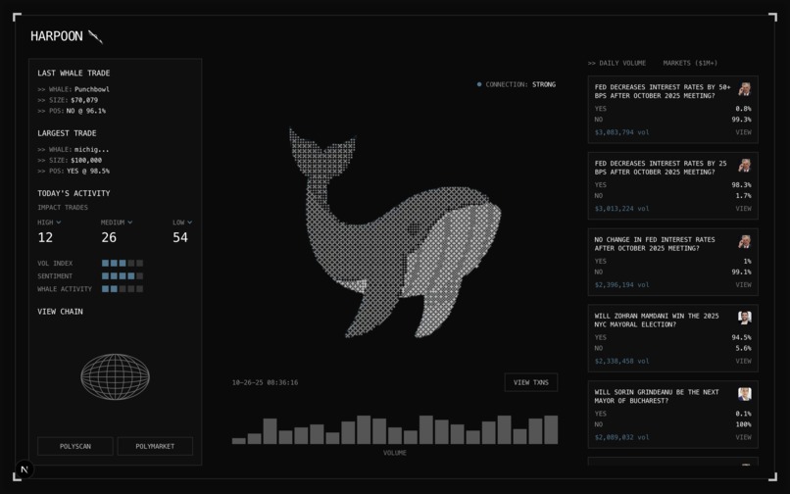Viewport: 790px width, 494px height.
Task: Click the rightmost bar in volume chart
Action: click(551, 429)
